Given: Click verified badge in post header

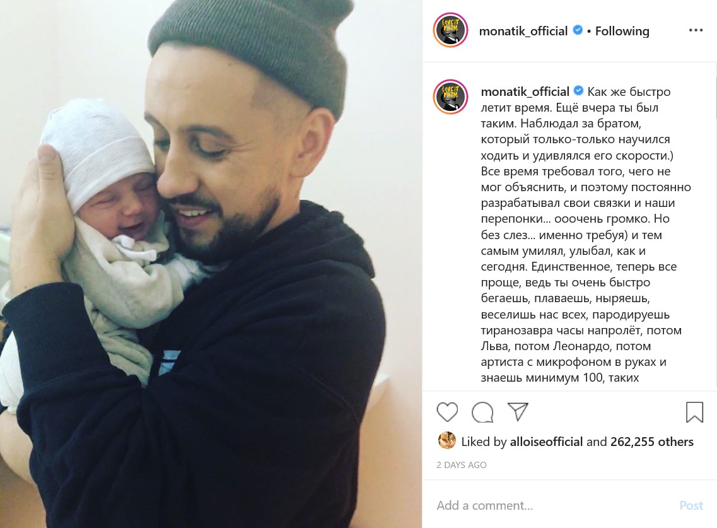Looking at the screenshot, I should [578, 30].
